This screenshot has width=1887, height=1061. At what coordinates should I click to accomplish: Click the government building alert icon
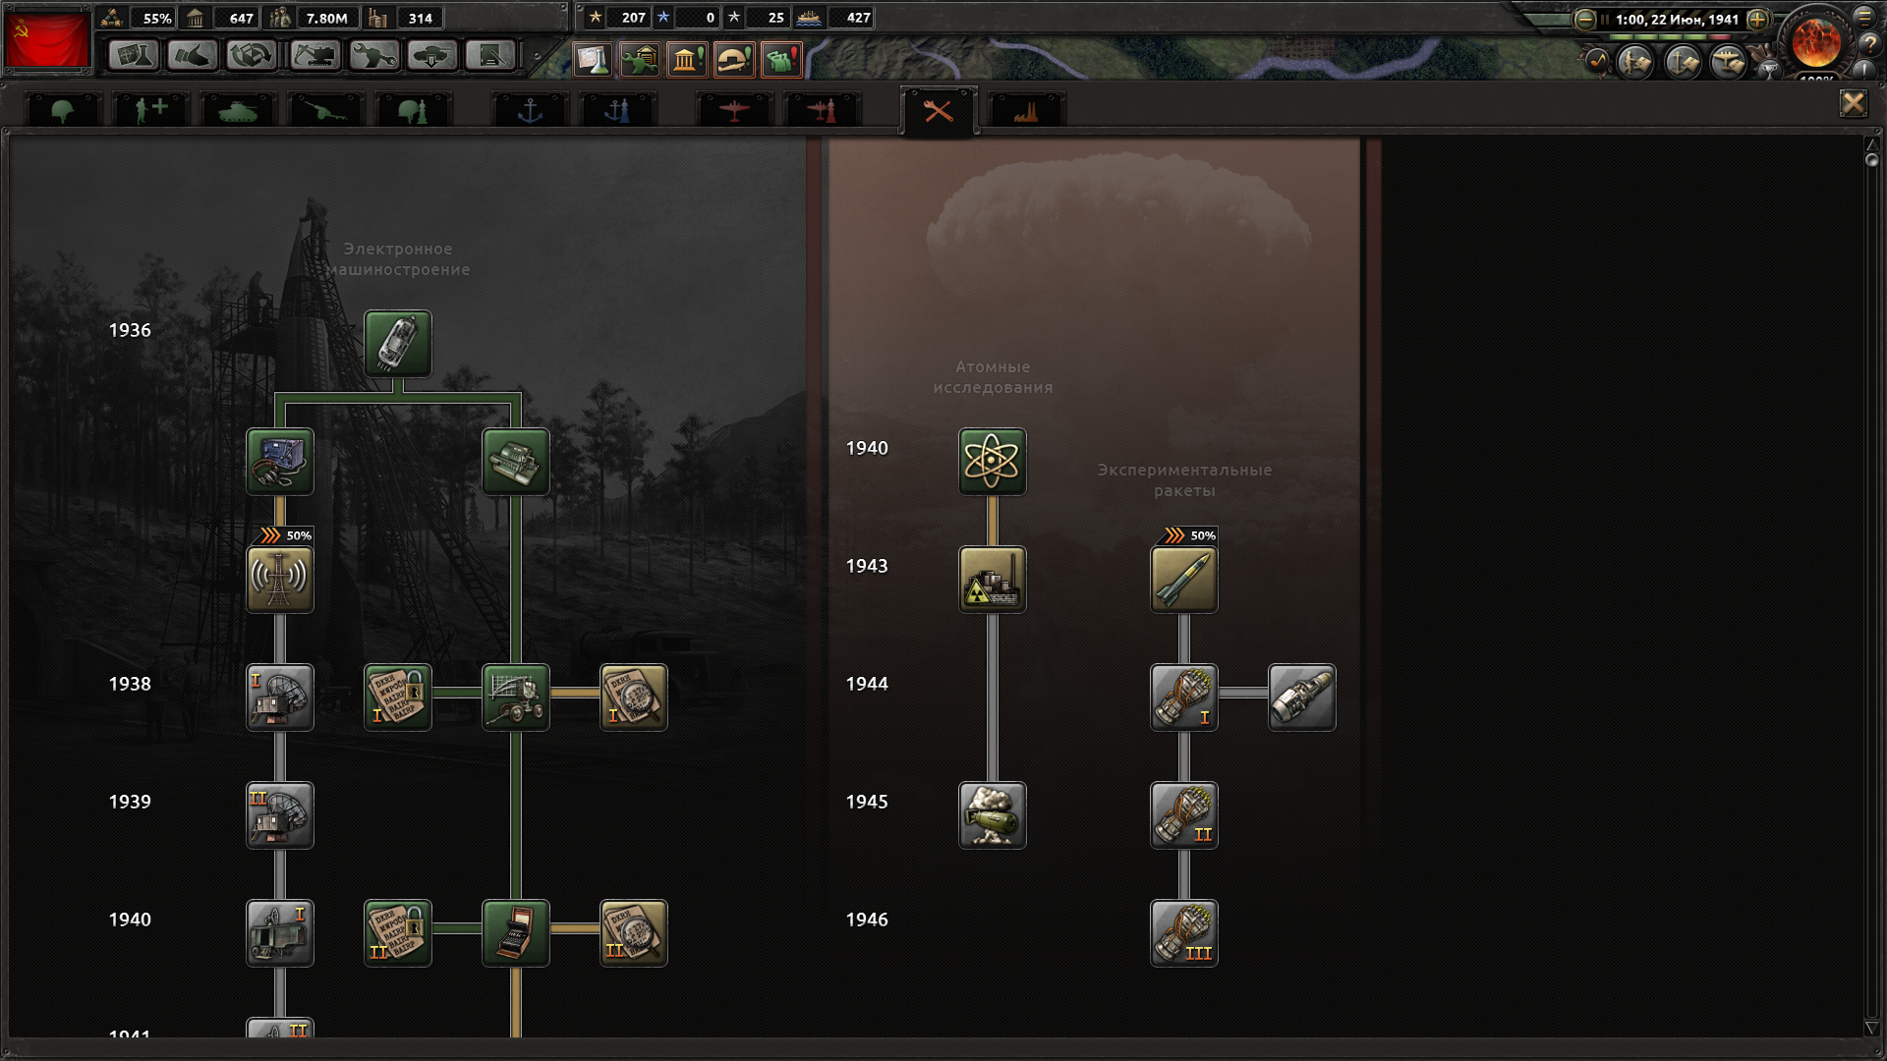(687, 60)
